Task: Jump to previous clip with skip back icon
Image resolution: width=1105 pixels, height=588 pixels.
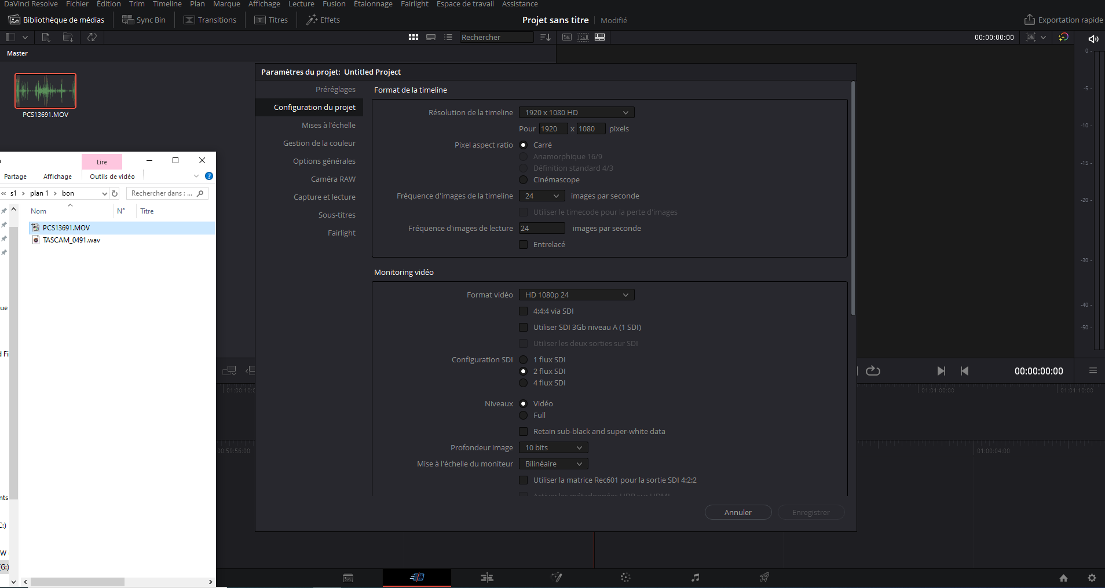Action: [964, 371]
